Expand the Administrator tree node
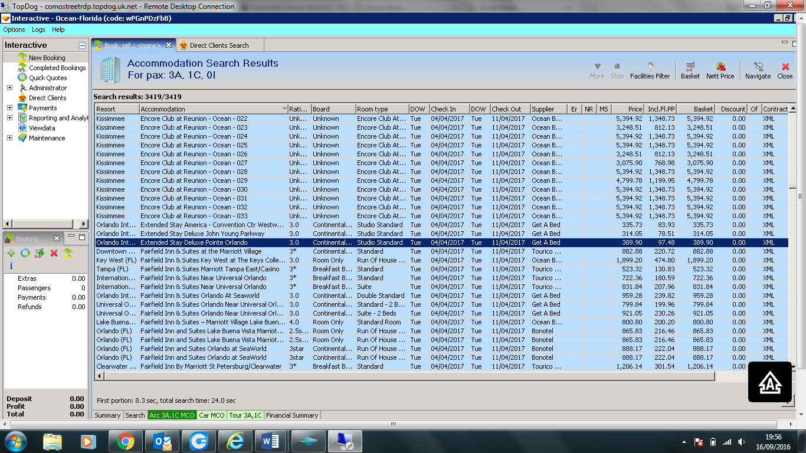 pos(9,88)
